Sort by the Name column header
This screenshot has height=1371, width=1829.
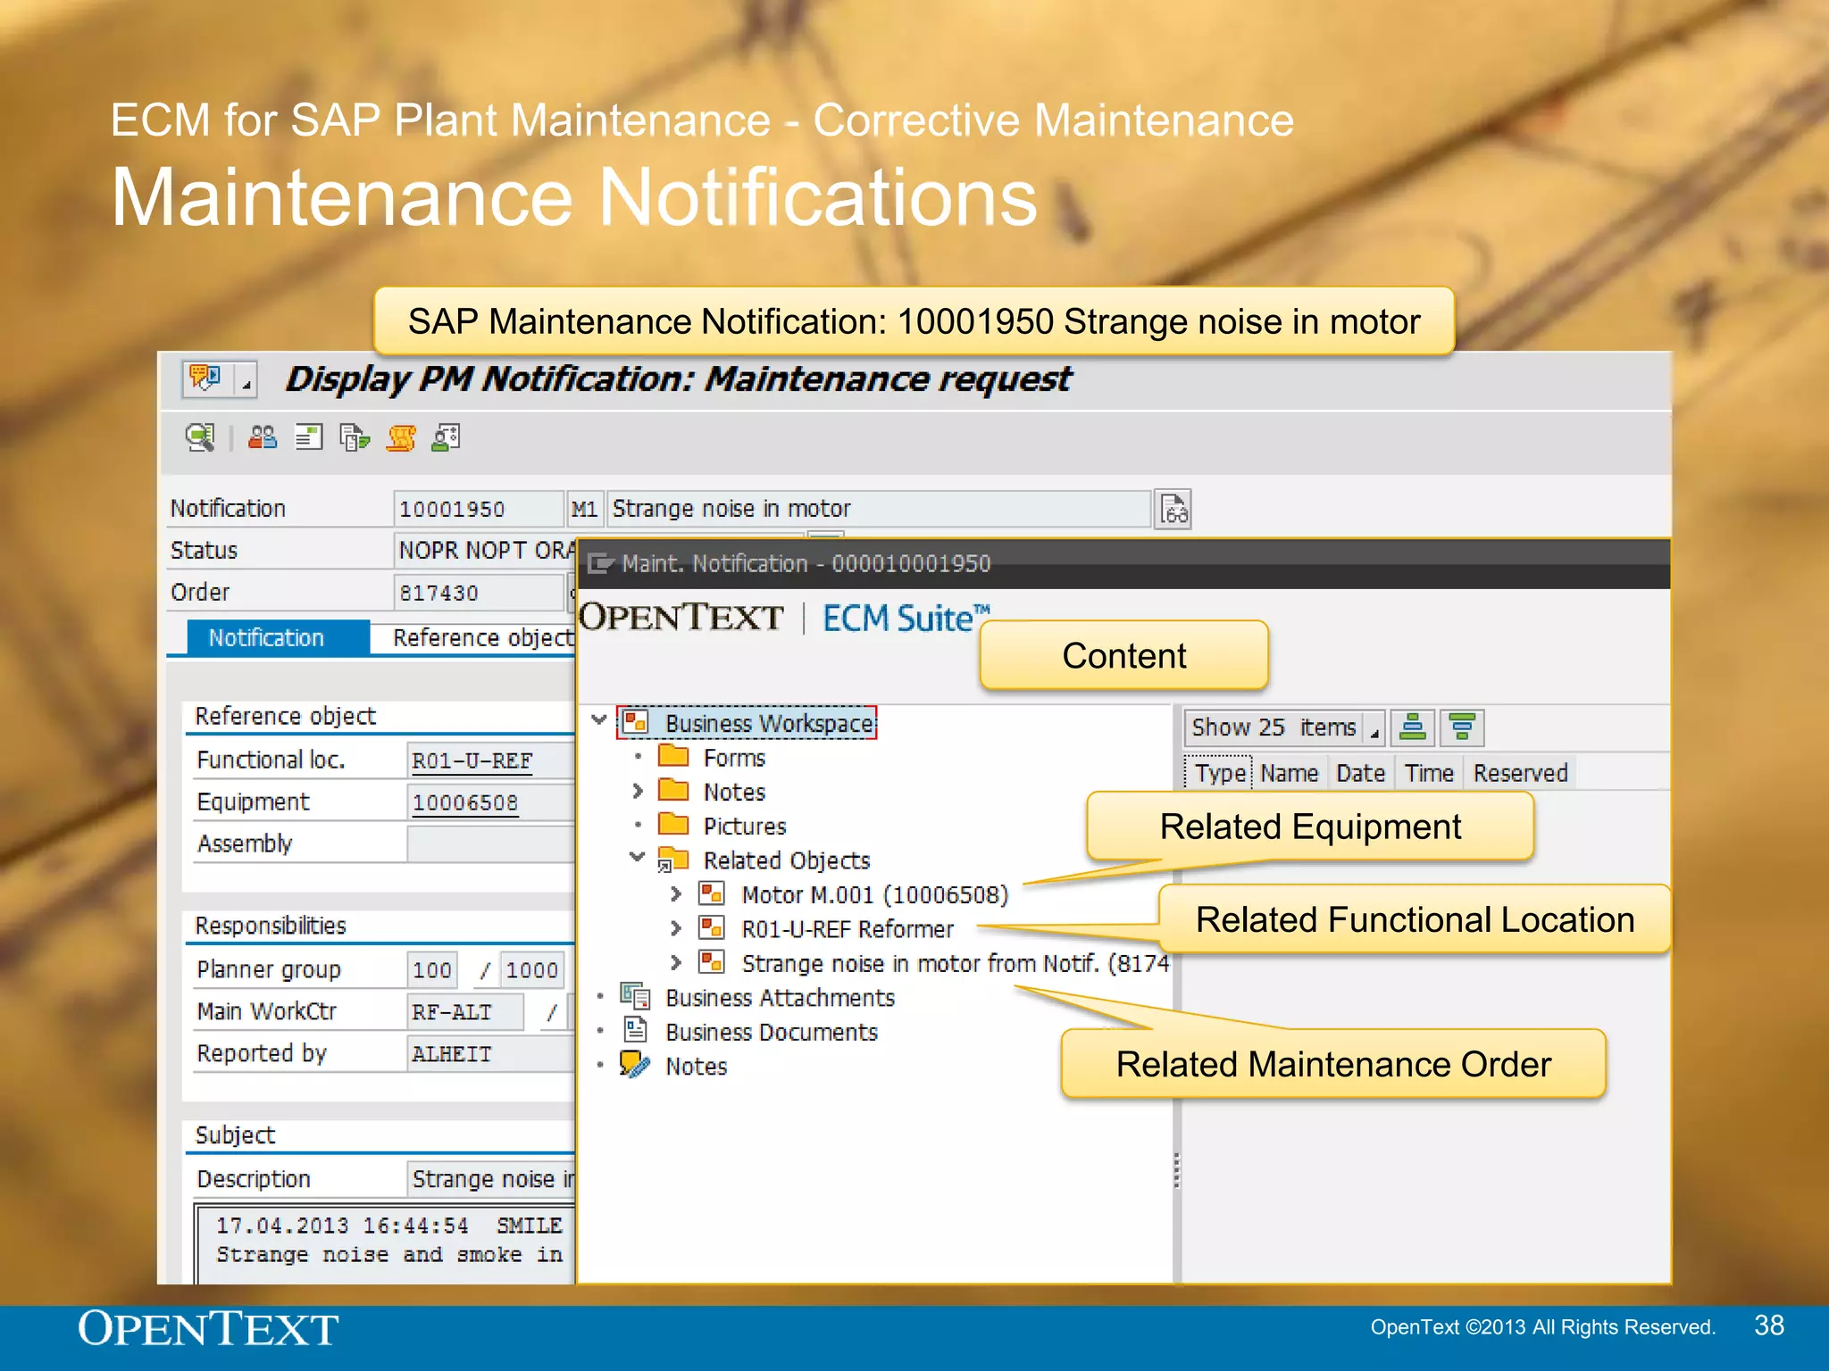point(1290,773)
